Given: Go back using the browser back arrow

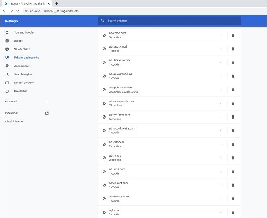Looking at the screenshot, I should [x=5, y=11].
